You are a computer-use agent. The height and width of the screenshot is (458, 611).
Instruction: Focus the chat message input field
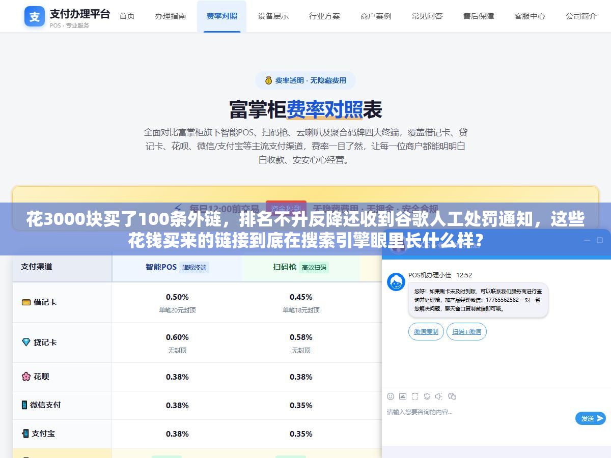point(479,418)
